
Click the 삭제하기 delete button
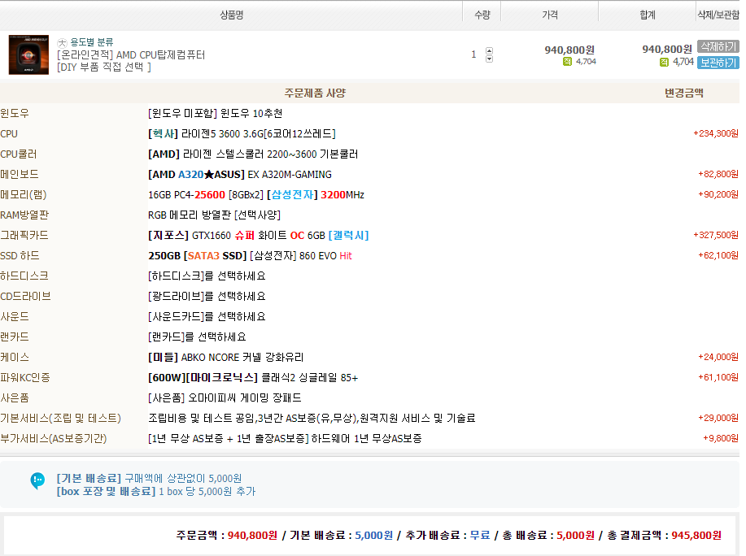coord(718,46)
